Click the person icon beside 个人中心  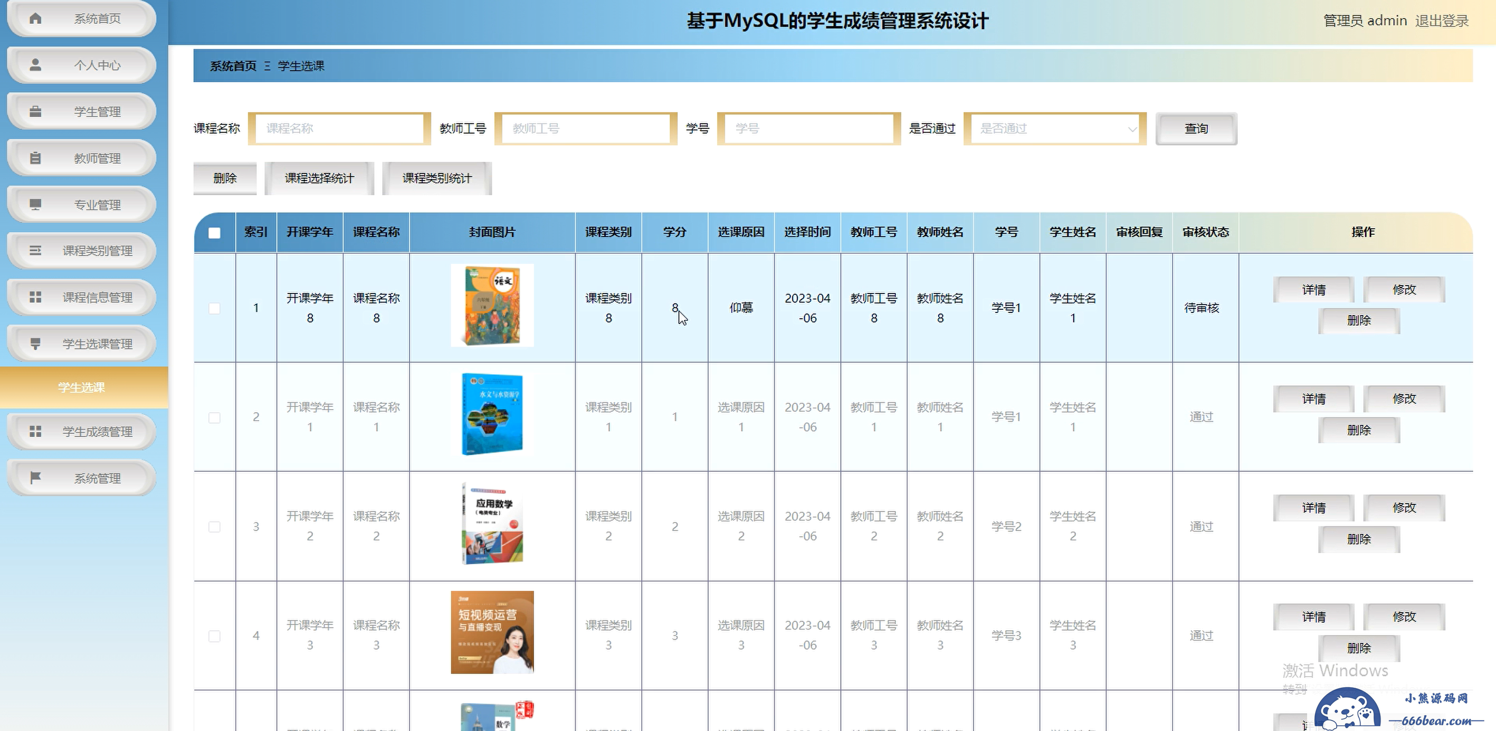35,64
